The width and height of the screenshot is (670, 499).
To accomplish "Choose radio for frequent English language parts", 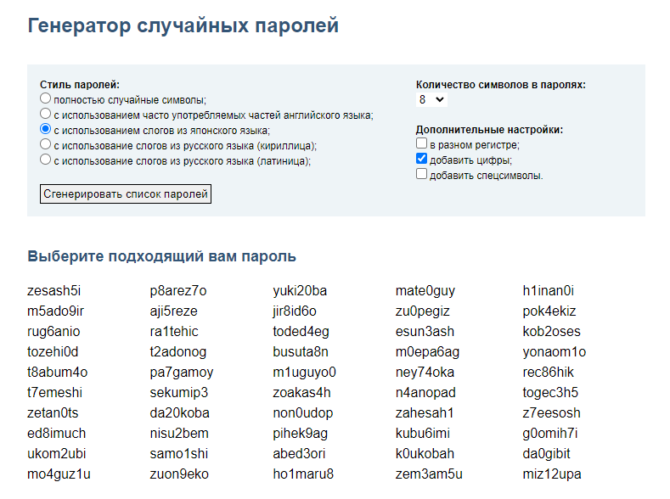I will pyautogui.click(x=45, y=114).
